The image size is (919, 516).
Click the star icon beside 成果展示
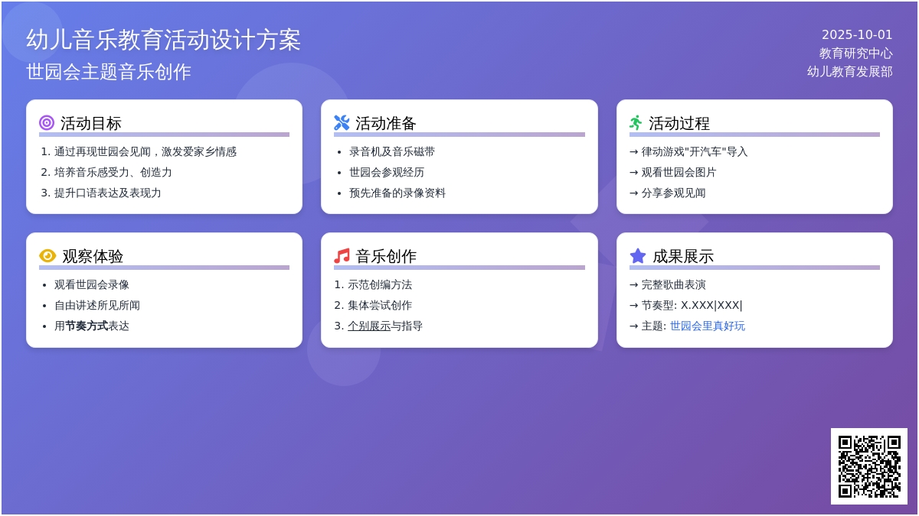coord(638,256)
